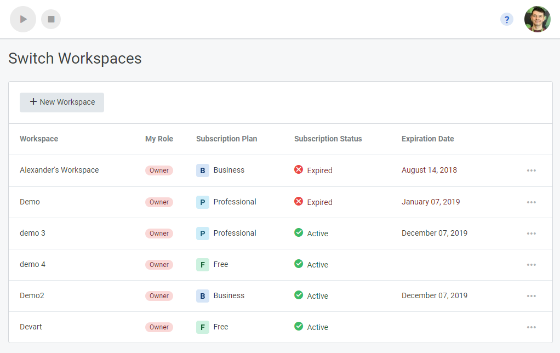560x353 pixels.
Task: Click the Free plan icon for demo 4
Action: [x=203, y=265]
